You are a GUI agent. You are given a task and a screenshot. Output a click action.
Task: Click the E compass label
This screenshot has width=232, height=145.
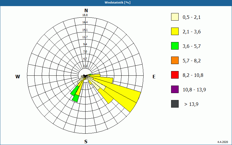click(x=154, y=77)
